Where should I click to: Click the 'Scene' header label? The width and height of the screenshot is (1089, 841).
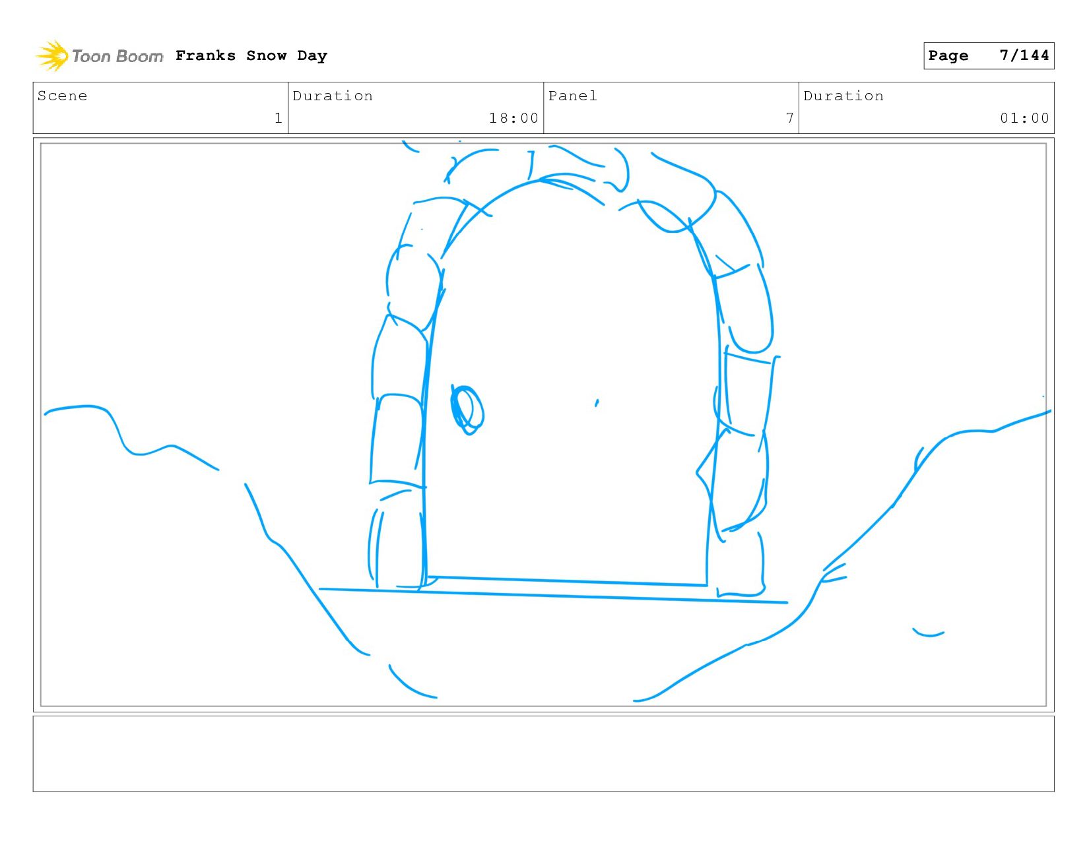(62, 96)
